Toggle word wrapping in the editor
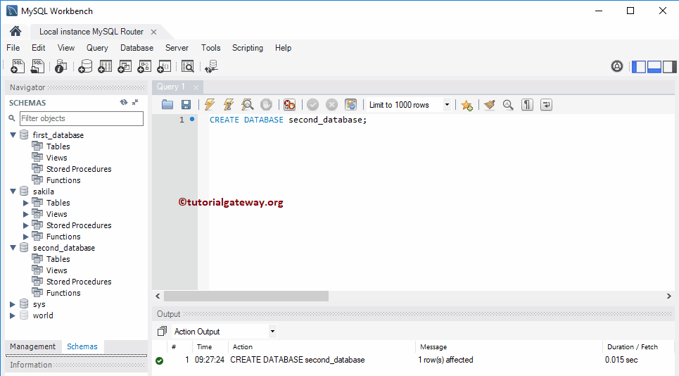679x376 pixels. coord(546,104)
